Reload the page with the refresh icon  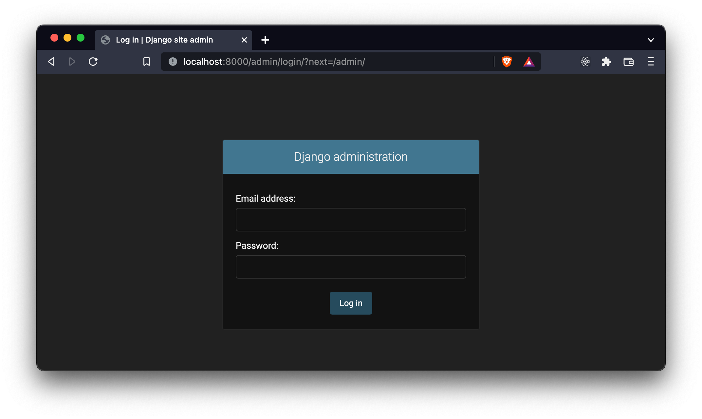[93, 62]
